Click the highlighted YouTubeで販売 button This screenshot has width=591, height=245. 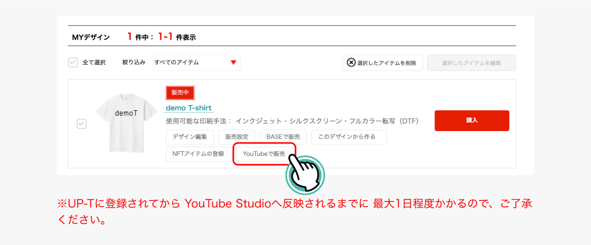pyautogui.click(x=264, y=154)
